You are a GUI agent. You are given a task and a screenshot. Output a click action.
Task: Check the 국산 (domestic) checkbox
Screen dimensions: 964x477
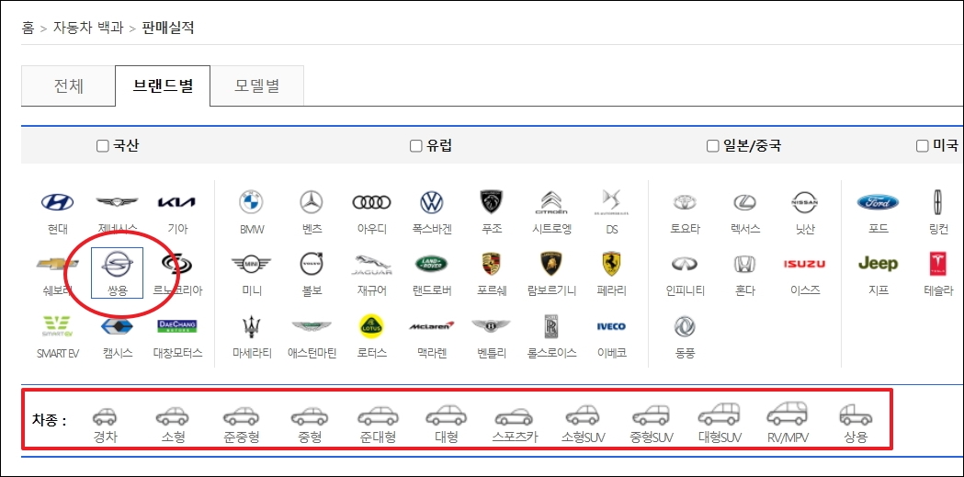click(102, 146)
